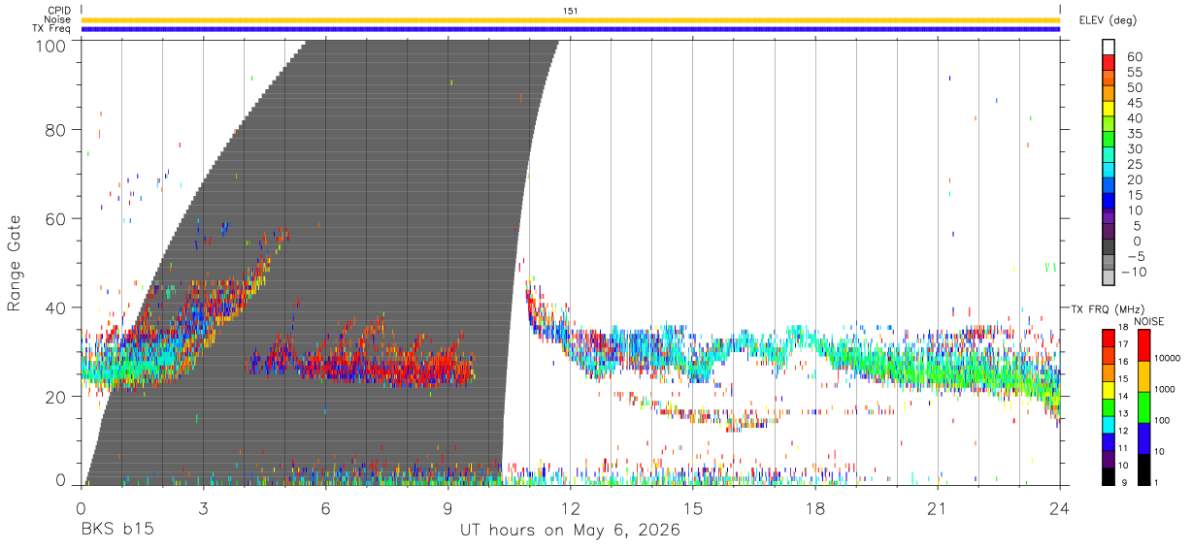The height and width of the screenshot is (550, 1192).
Task: Click the '80' range gate tick label
Action: pos(55,131)
